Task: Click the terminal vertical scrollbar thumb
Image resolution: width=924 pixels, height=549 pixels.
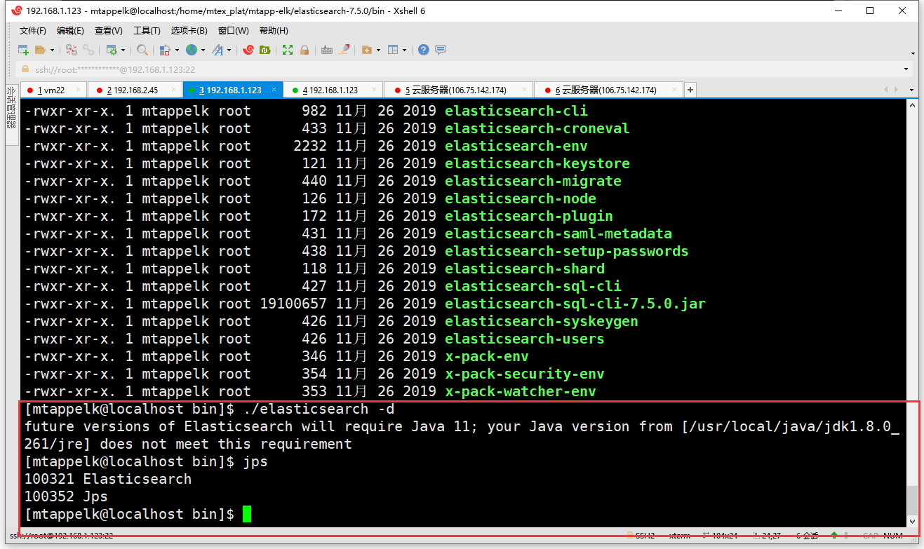Action: (x=912, y=501)
